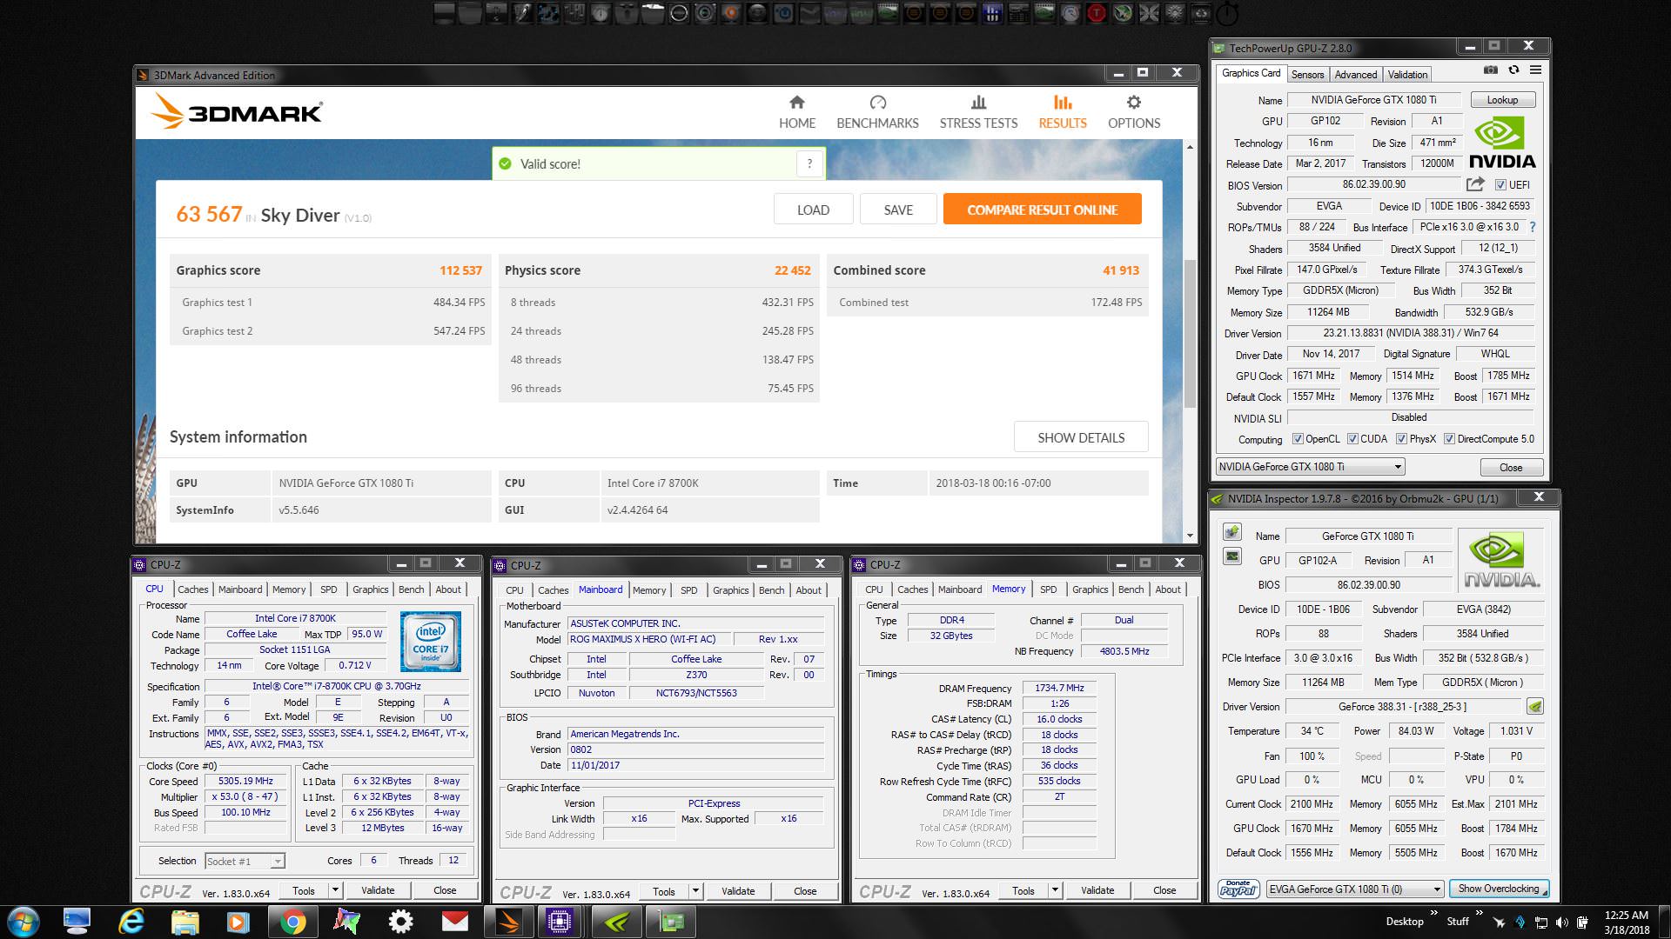Expand taskbar Desktop toolbar chevron
The height and width of the screenshot is (939, 1671).
click(1433, 913)
